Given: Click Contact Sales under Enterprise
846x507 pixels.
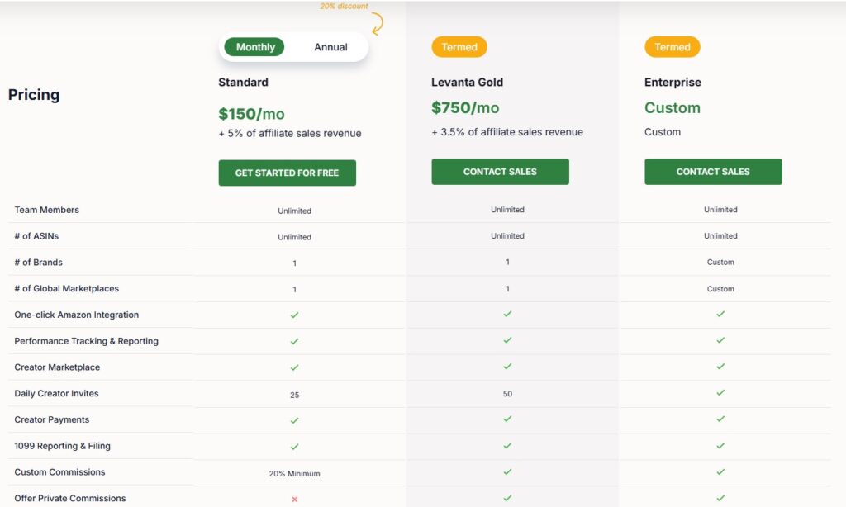Looking at the screenshot, I should (x=713, y=172).
